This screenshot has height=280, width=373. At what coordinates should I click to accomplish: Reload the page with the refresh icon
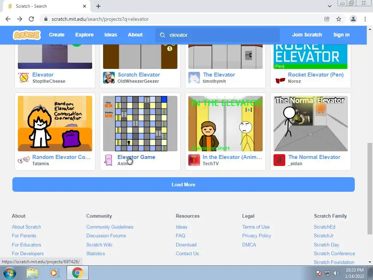click(x=31, y=19)
